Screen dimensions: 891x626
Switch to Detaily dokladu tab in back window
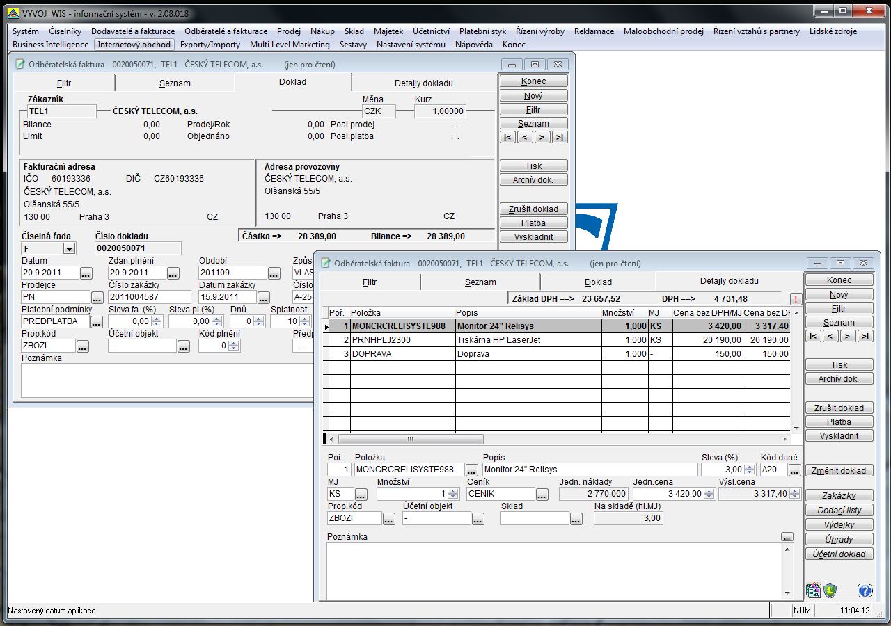pos(424,83)
